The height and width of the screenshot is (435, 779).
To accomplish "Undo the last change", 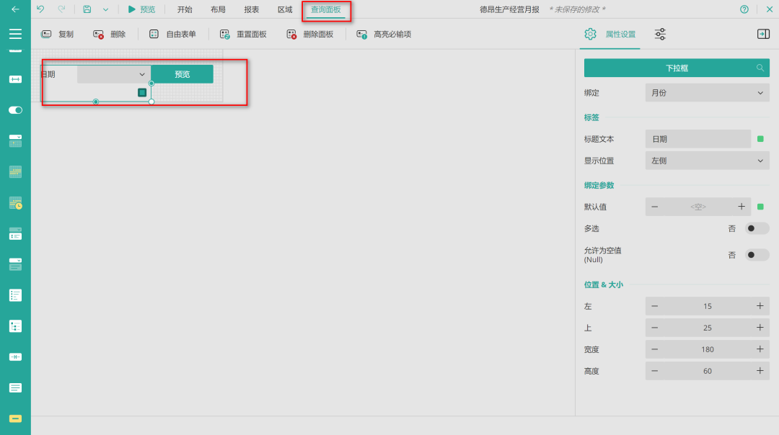I will 40,9.
